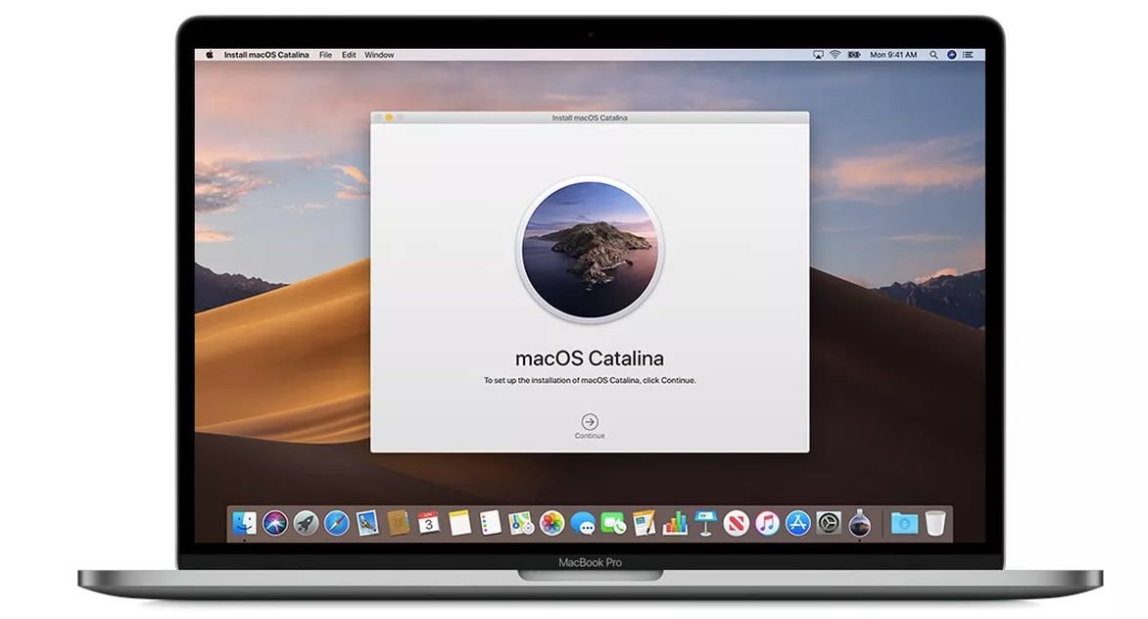Open the Music app
The width and height of the screenshot is (1148, 619).
tap(766, 524)
